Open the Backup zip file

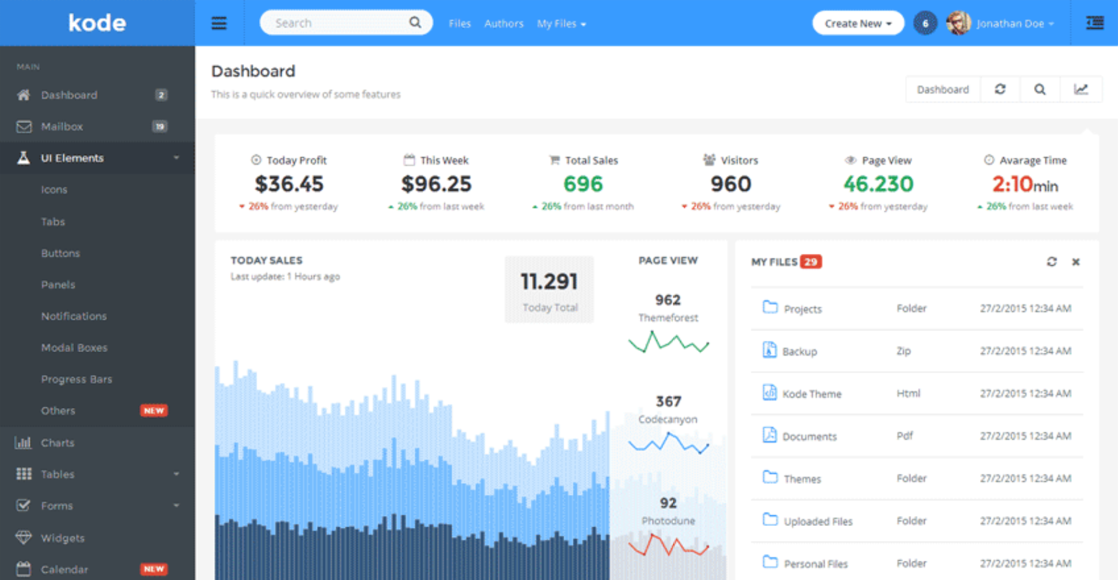(799, 351)
